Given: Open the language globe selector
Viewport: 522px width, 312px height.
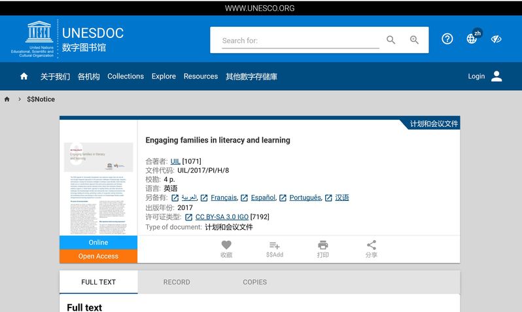Looking at the screenshot, I should 472,39.
